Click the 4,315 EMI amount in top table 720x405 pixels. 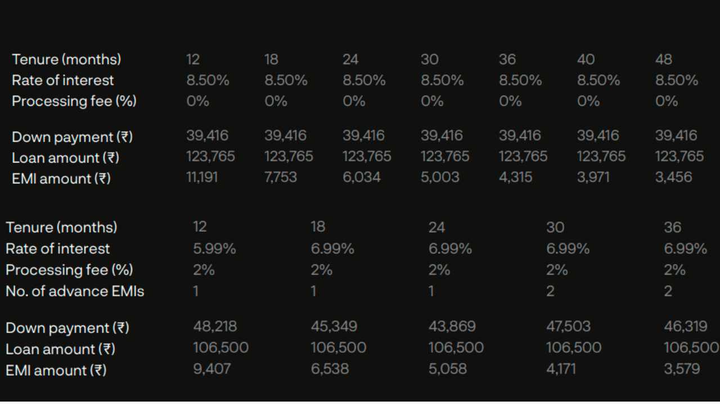pos(515,178)
